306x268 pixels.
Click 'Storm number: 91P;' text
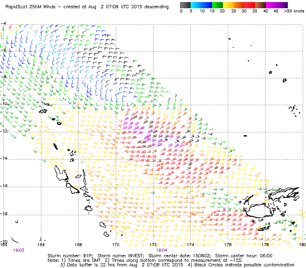70,256
